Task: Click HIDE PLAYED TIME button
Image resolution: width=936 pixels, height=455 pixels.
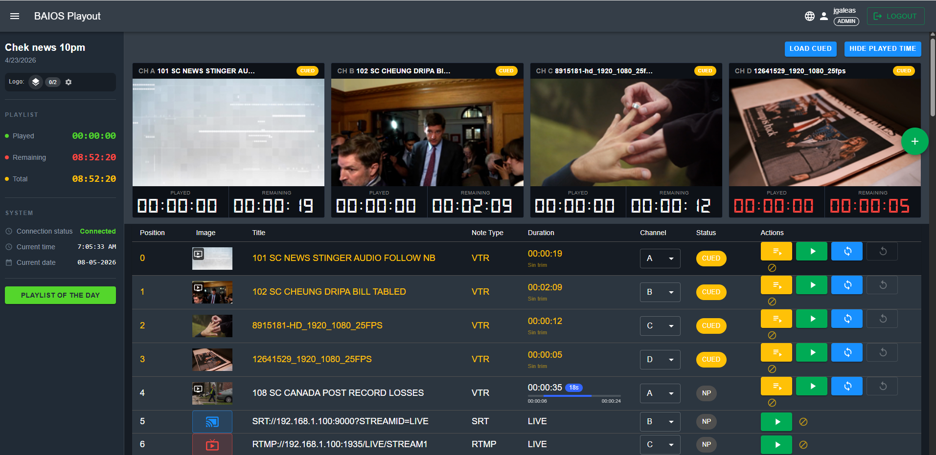Action: pos(883,49)
